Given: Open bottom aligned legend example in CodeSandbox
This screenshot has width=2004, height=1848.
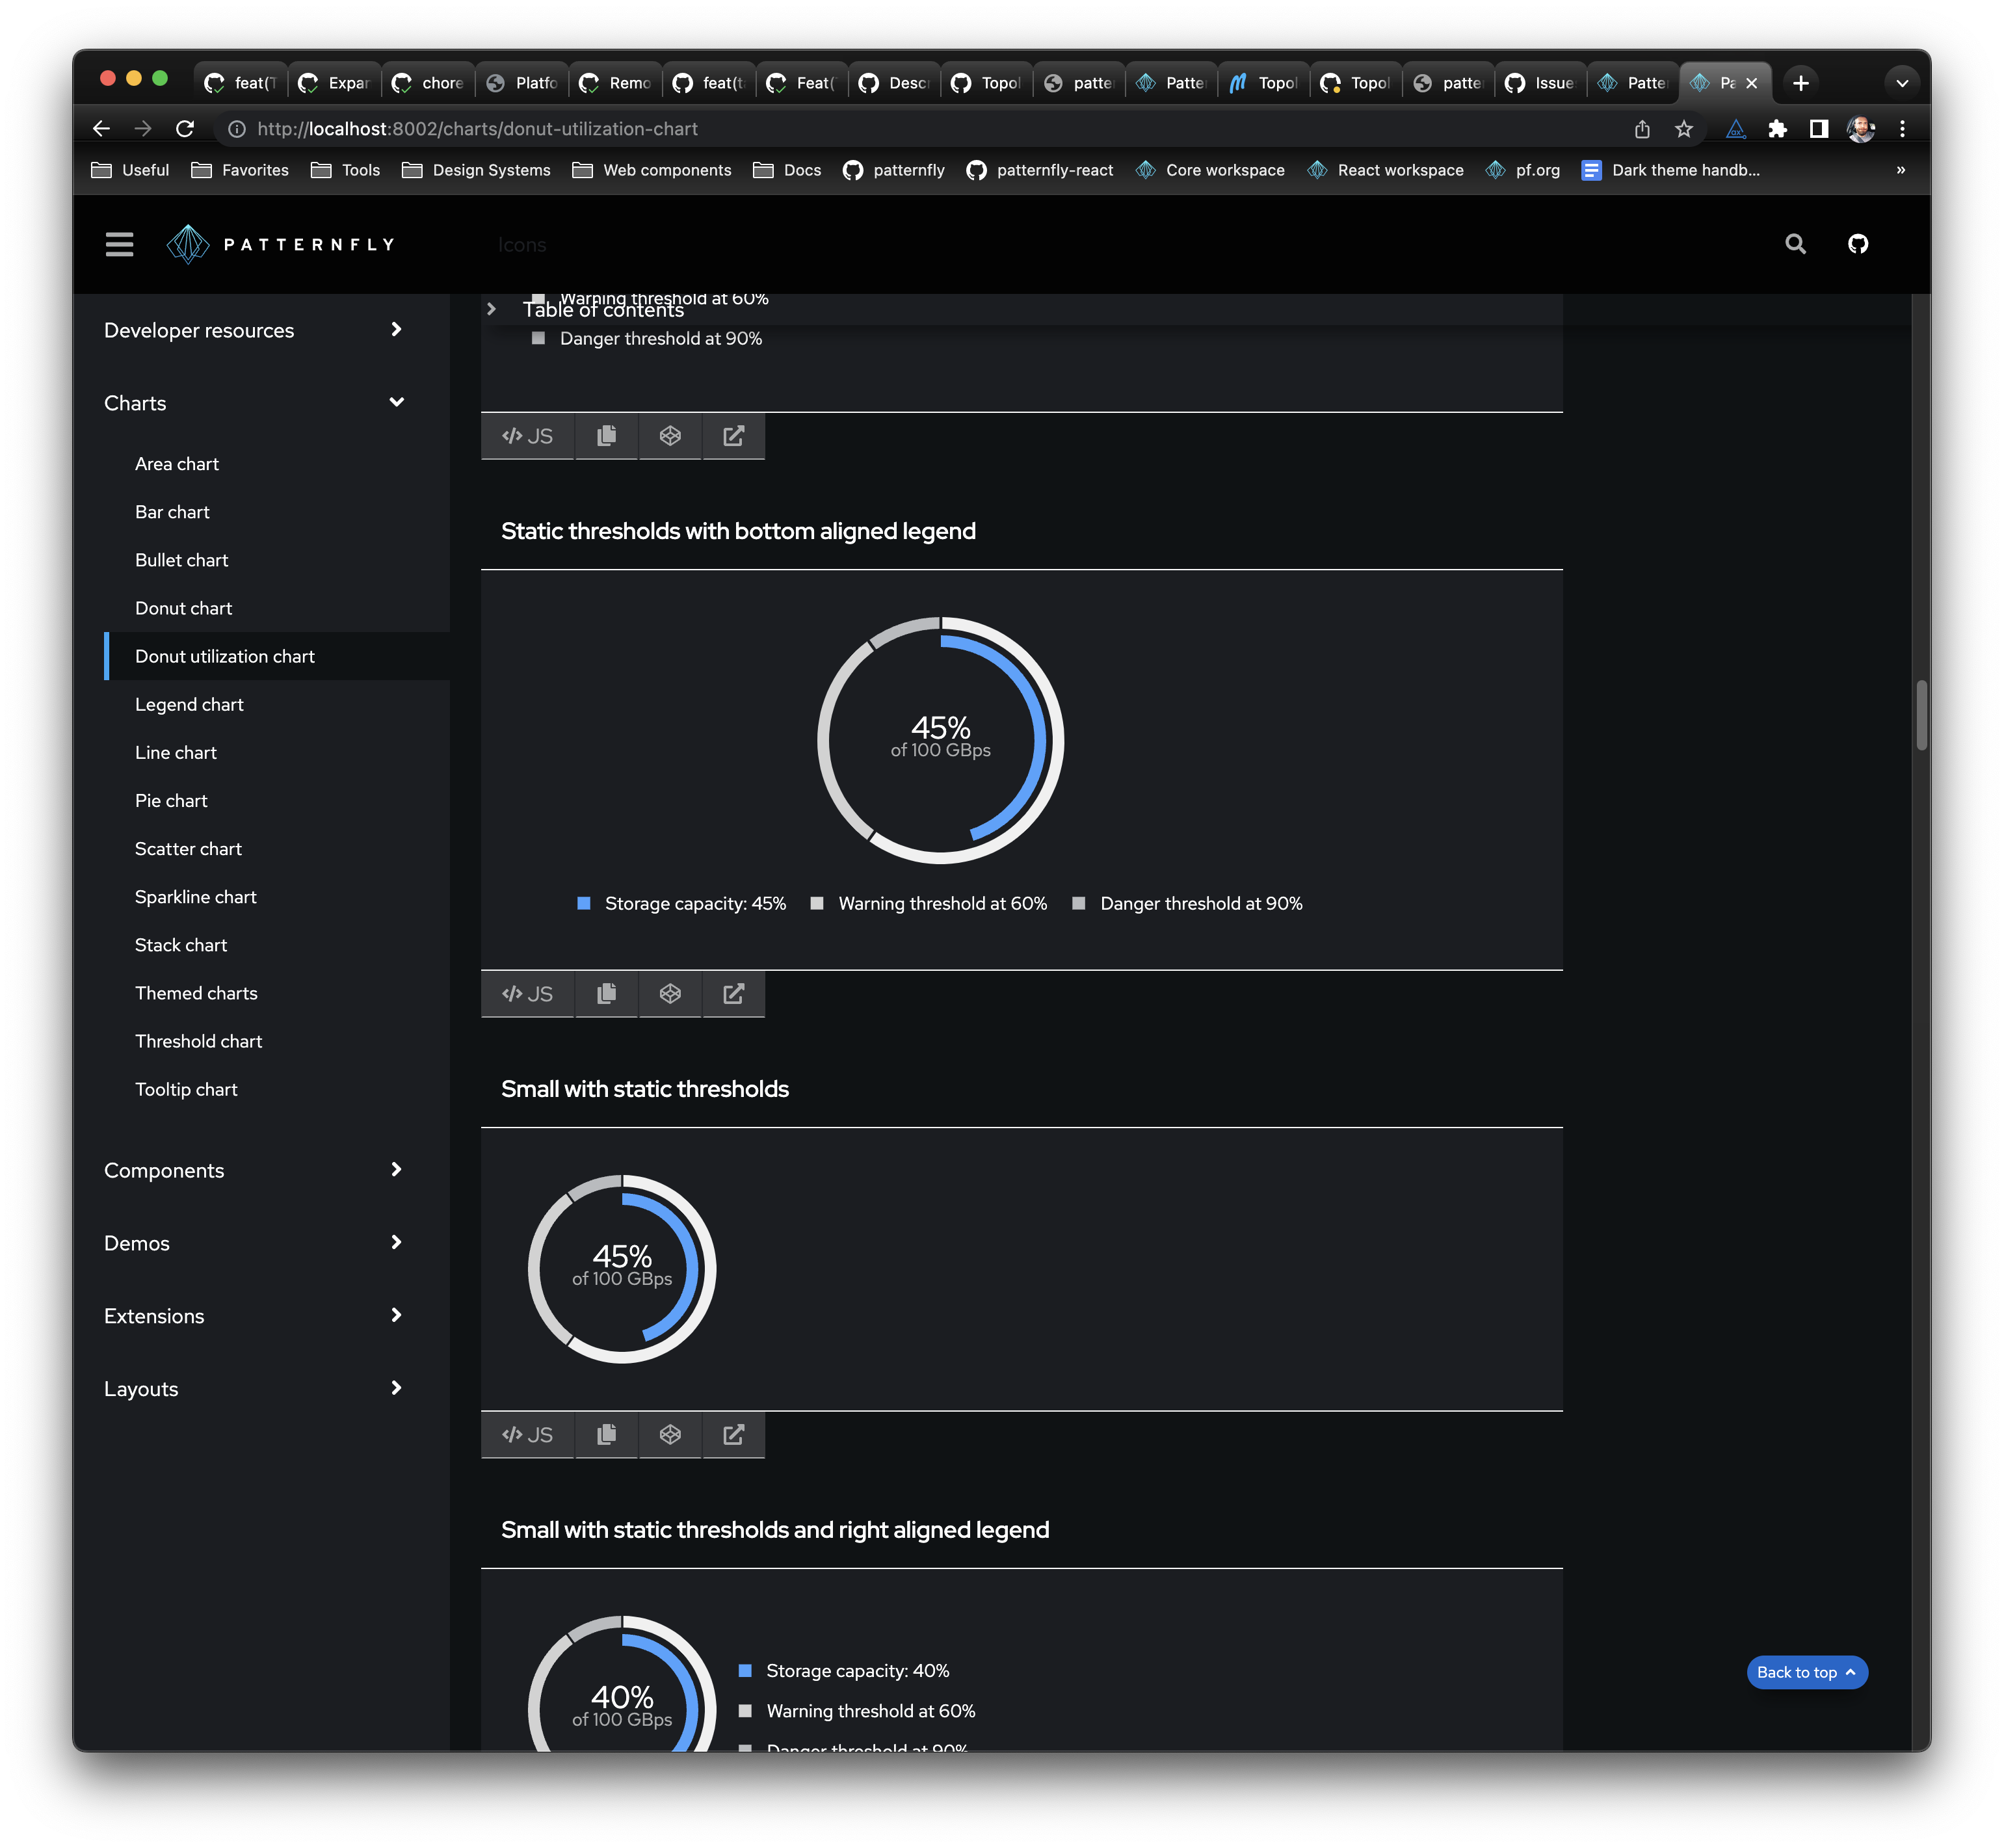Looking at the screenshot, I should pyautogui.click(x=670, y=993).
